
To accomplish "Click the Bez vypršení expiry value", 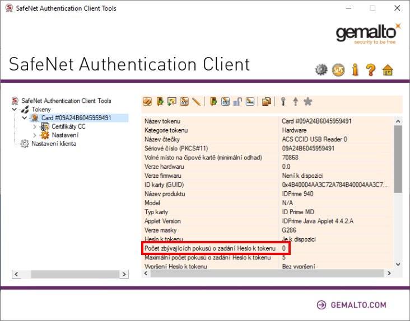I will click(x=299, y=266).
